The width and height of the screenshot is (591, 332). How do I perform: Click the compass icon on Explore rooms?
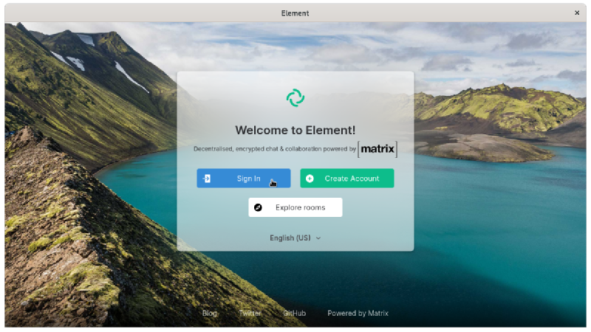[x=258, y=207]
